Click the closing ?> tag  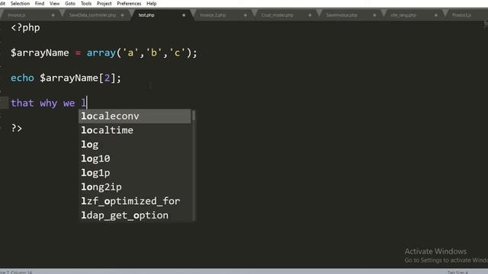click(17, 128)
